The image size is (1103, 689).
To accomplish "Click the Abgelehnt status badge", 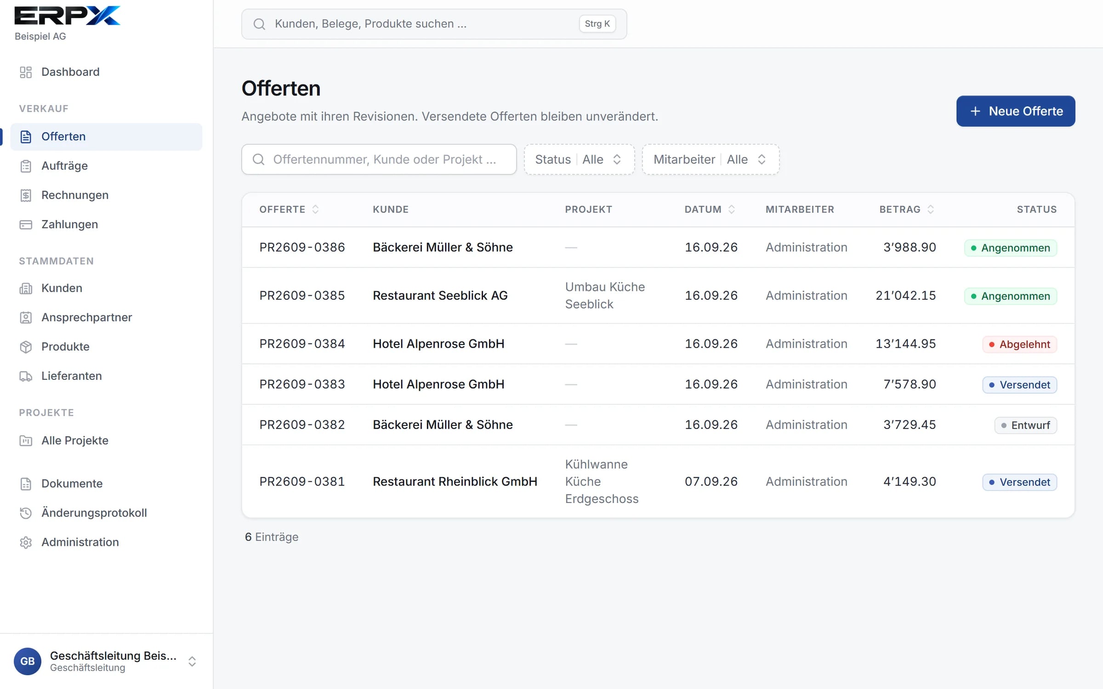I will coord(1019,344).
